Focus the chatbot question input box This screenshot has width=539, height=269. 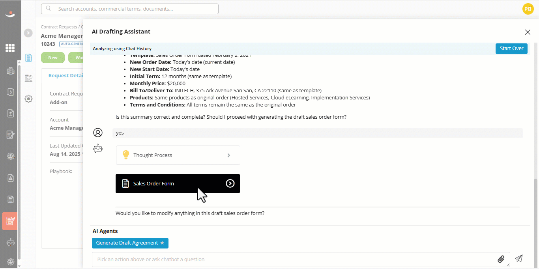click(301, 260)
